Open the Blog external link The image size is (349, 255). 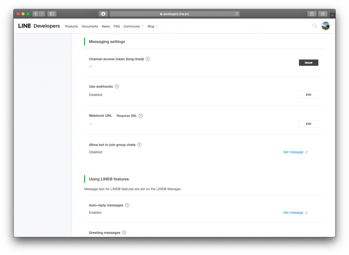(153, 26)
